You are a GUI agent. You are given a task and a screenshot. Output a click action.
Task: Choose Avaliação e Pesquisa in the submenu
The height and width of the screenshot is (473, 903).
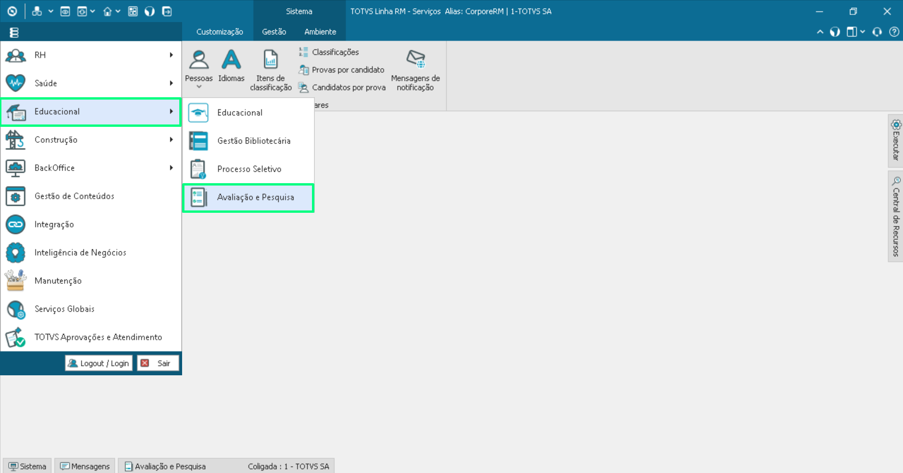[x=248, y=198]
